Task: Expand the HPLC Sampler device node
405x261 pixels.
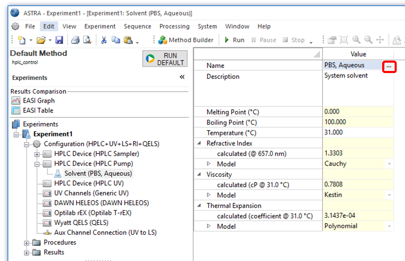Action: coord(37,154)
